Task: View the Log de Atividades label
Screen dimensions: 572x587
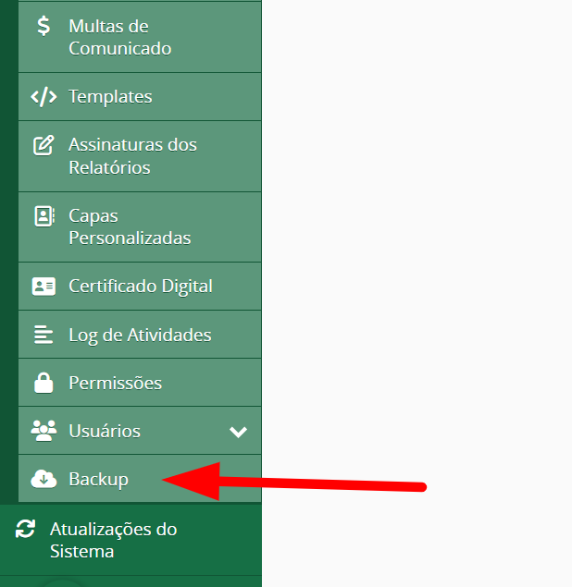Action: pos(140,335)
